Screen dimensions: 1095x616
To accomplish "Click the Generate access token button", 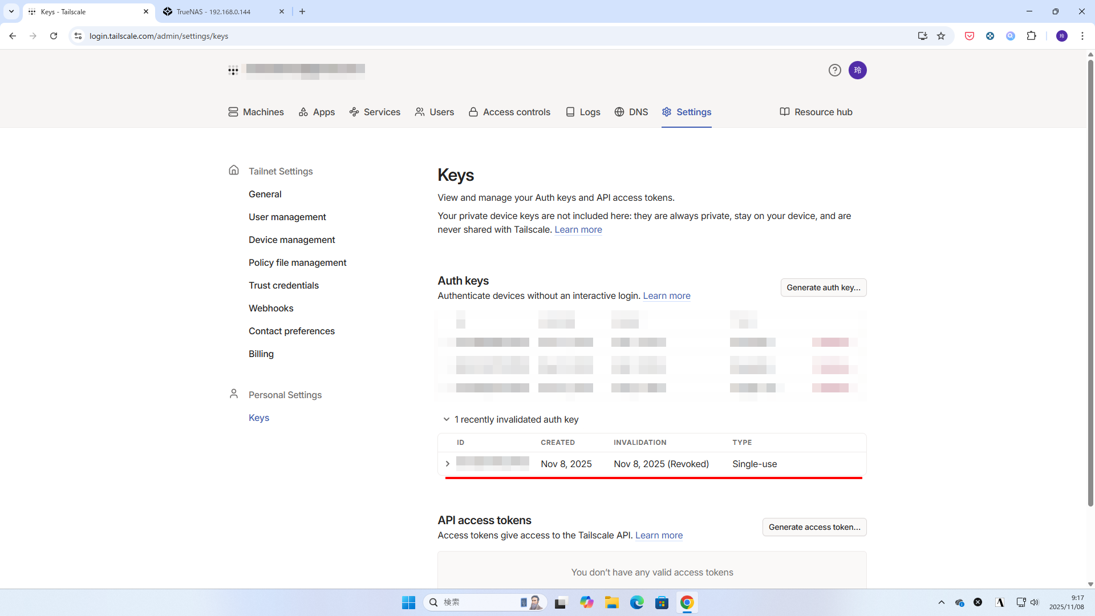I will (814, 527).
